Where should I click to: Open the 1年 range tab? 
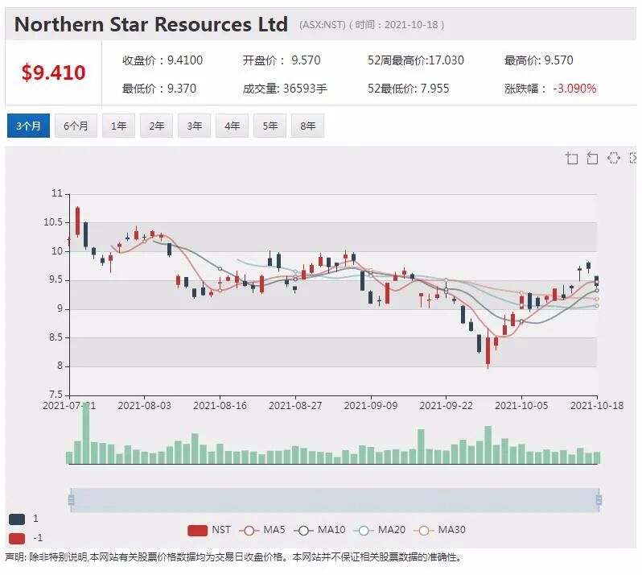point(118,126)
